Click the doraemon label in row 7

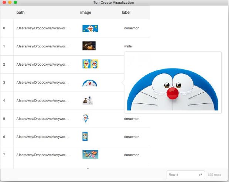click(131, 155)
